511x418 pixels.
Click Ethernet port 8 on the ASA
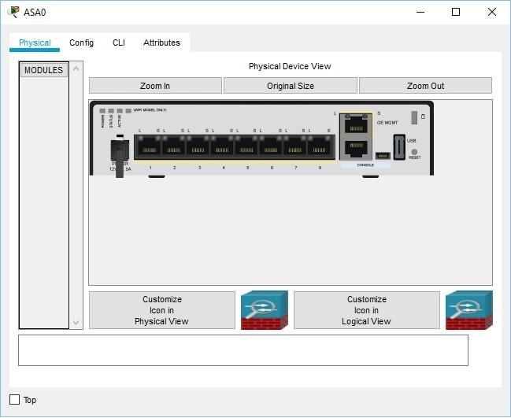pos(320,147)
